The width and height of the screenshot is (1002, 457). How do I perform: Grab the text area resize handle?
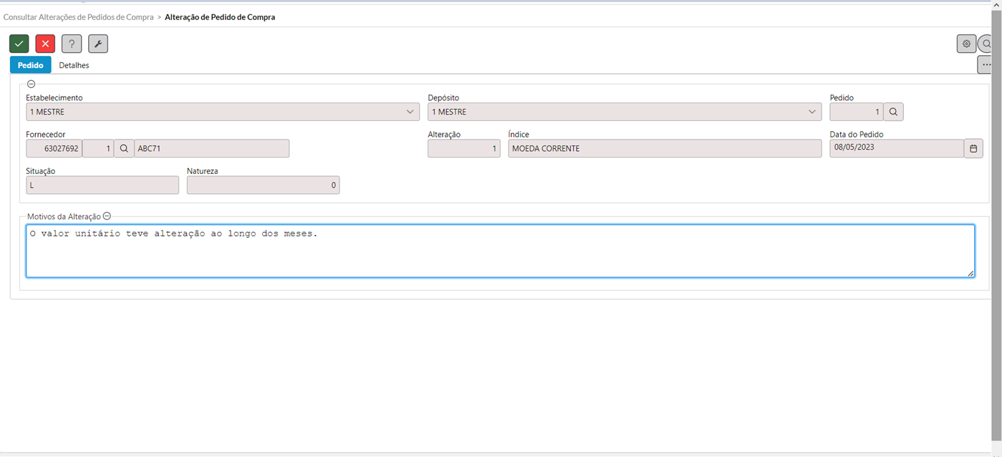pyautogui.click(x=970, y=273)
